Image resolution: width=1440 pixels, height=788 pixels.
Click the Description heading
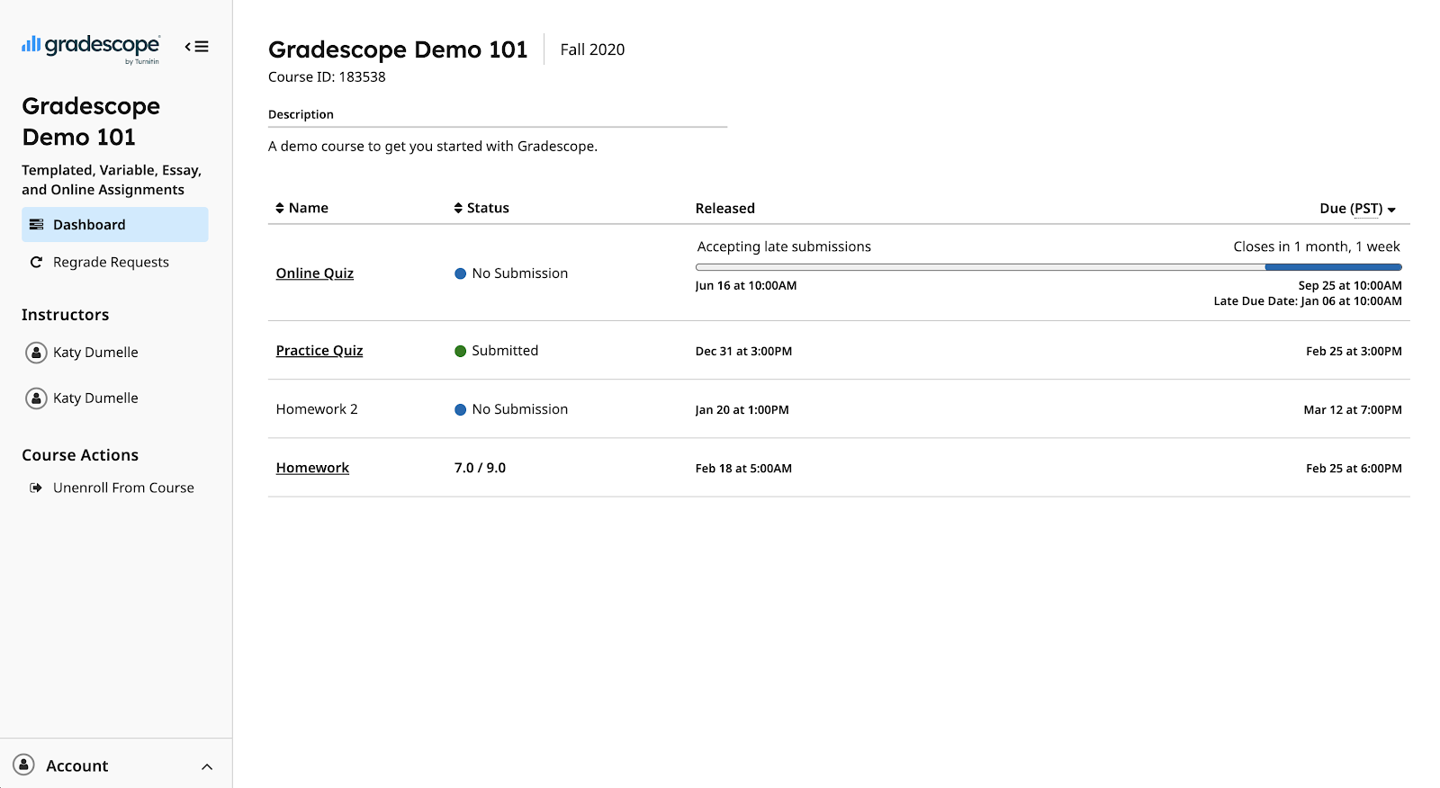[301, 114]
